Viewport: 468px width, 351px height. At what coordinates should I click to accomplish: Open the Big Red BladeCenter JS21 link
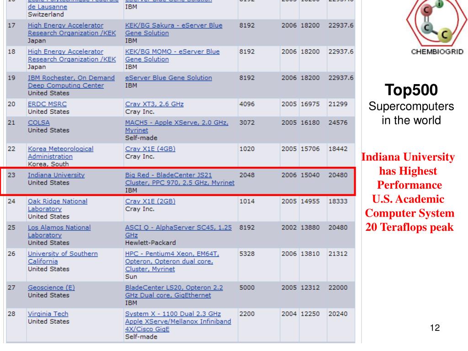tap(180, 179)
